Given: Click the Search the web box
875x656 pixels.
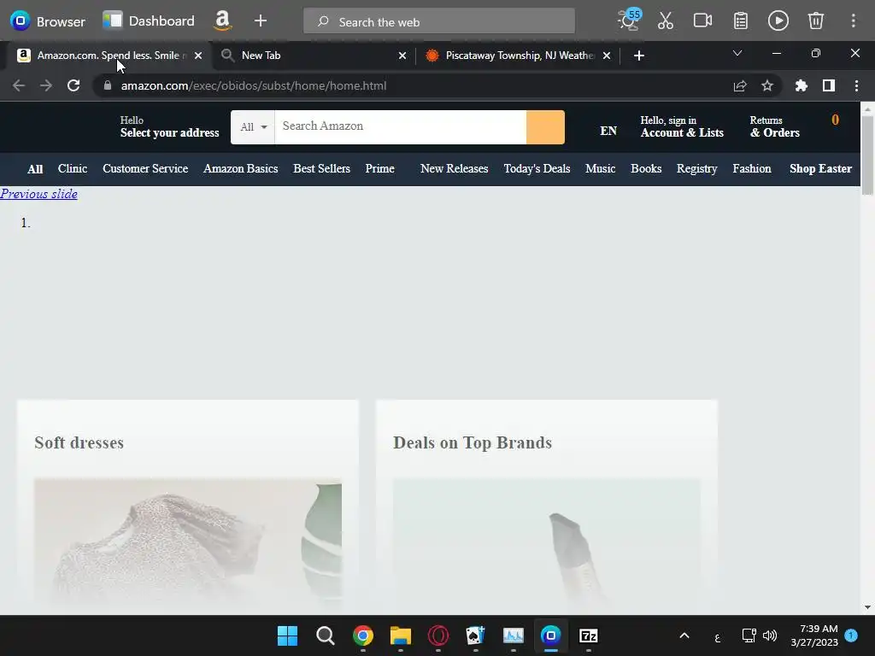Looking at the screenshot, I should pyautogui.click(x=439, y=21).
